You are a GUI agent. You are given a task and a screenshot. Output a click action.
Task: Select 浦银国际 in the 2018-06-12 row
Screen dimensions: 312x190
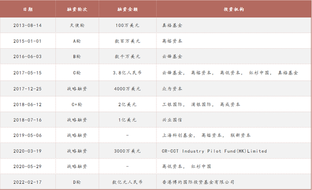[201, 104]
